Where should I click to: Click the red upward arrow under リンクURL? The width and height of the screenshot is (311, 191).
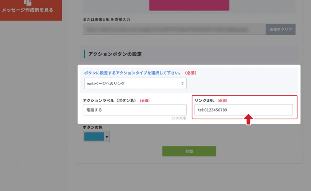coord(249,119)
